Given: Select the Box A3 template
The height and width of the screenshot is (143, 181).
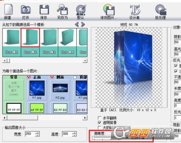Looking at the screenshot, I should coord(49,42).
